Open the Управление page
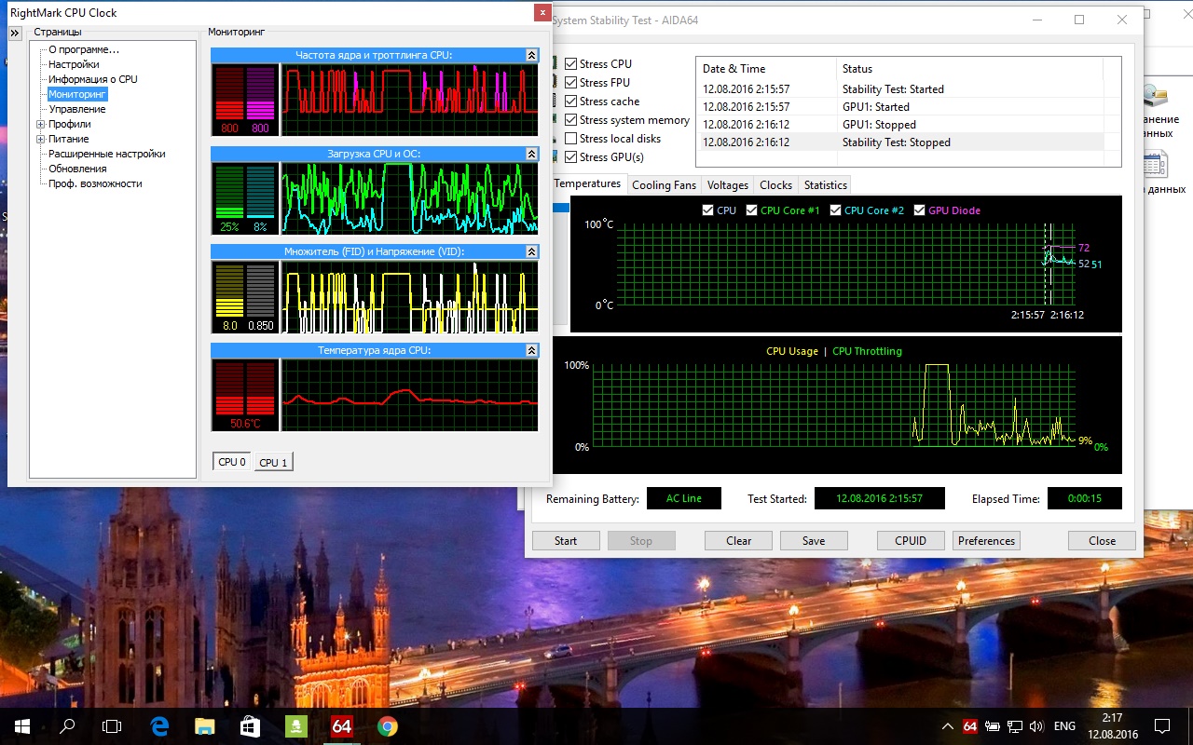 coord(77,109)
